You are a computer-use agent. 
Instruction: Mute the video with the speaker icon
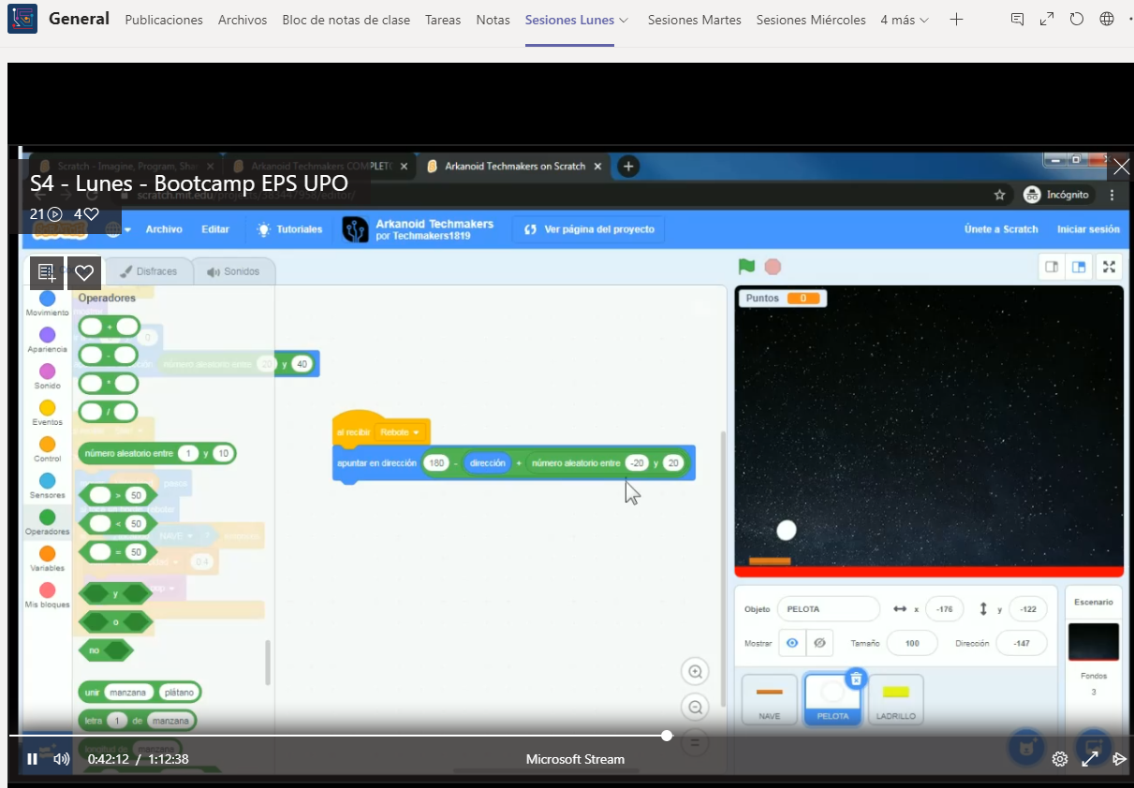62,759
